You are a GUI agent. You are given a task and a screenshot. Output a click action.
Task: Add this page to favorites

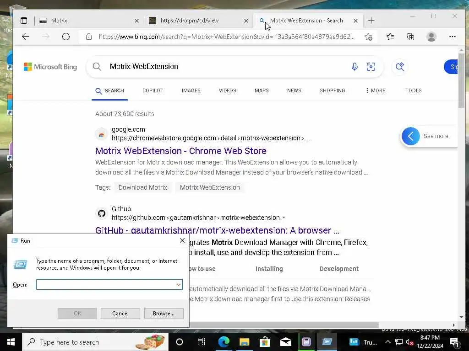click(369, 37)
